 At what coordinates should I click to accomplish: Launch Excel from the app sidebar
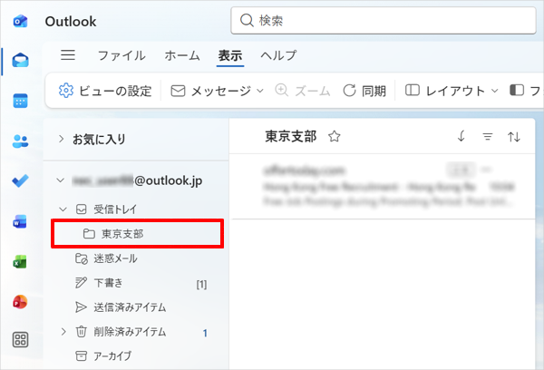pyautogui.click(x=20, y=262)
